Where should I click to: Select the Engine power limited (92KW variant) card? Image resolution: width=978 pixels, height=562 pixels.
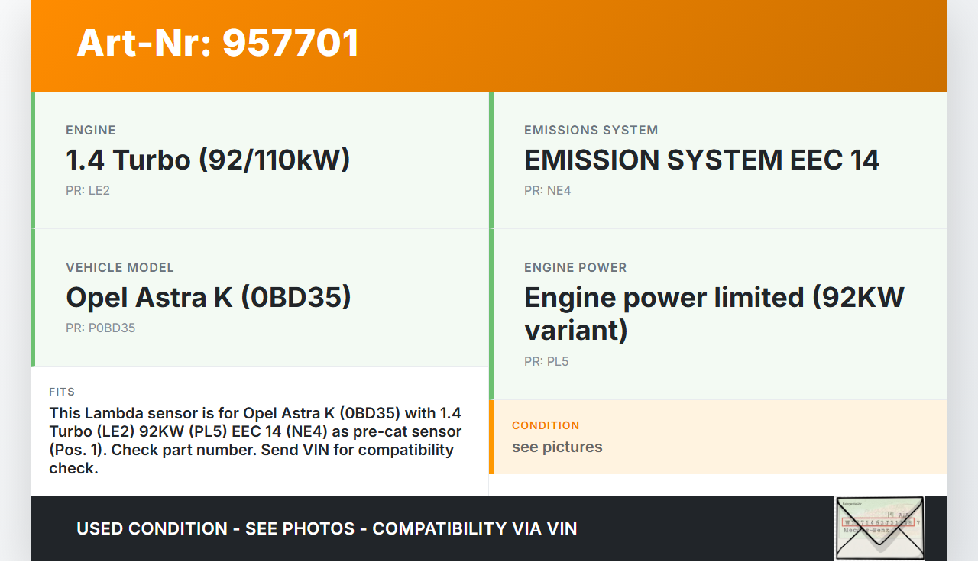(718, 313)
